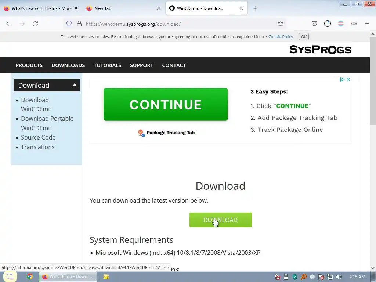
Task: Open the DOWNLOADS menu
Action: (x=68, y=65)
